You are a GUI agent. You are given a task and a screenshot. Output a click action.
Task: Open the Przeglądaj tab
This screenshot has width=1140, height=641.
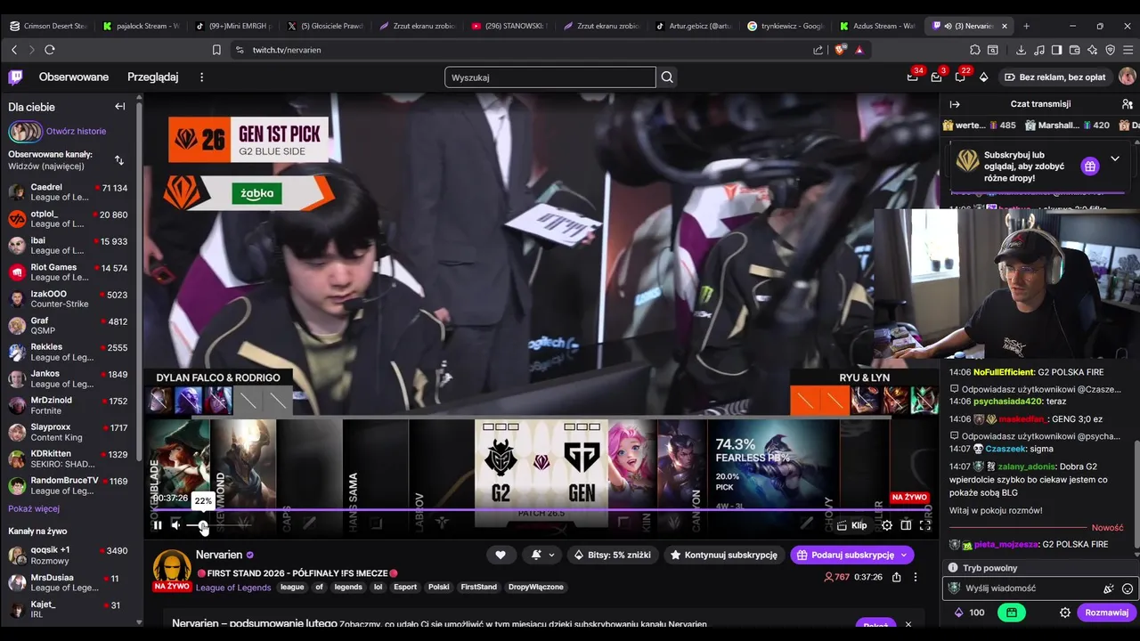tap(153, 77)
